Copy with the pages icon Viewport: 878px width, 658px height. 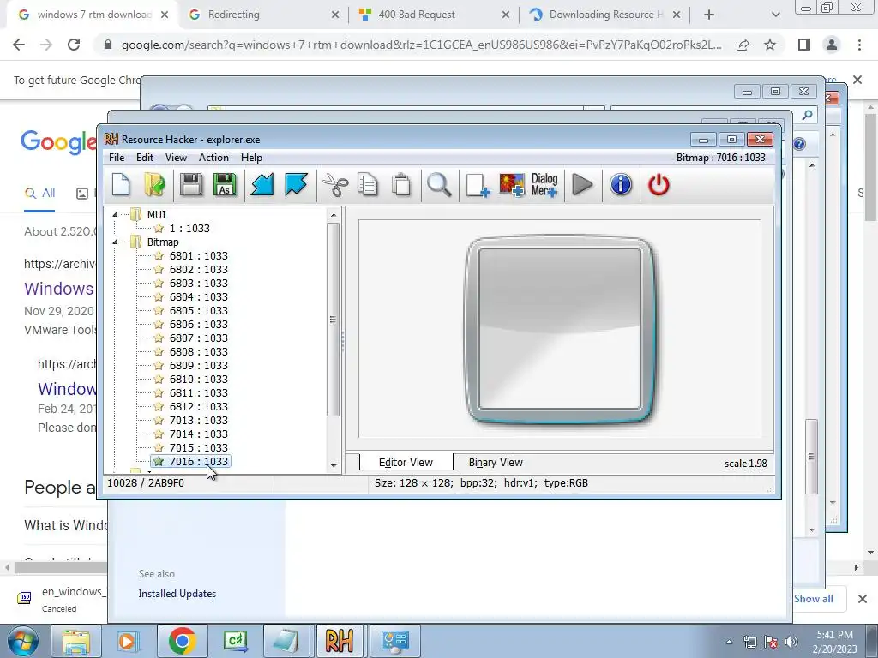368,185
